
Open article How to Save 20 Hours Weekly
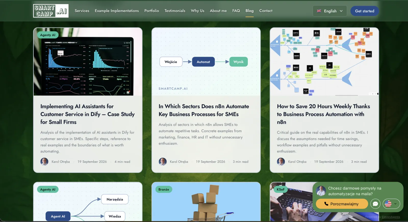coord(323,114)
